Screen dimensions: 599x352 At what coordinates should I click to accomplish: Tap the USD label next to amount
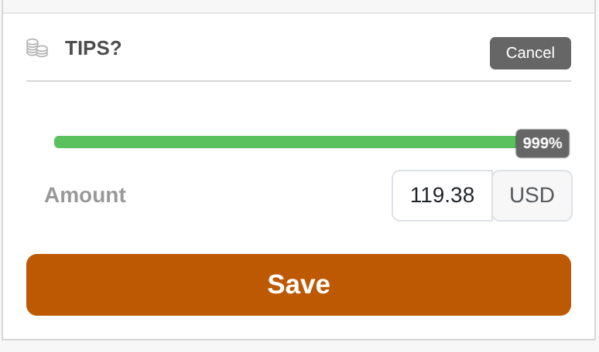[x=532, y=195]
